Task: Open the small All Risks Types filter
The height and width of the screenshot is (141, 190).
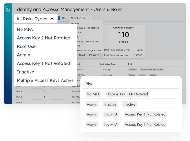Action: point(81,18)
